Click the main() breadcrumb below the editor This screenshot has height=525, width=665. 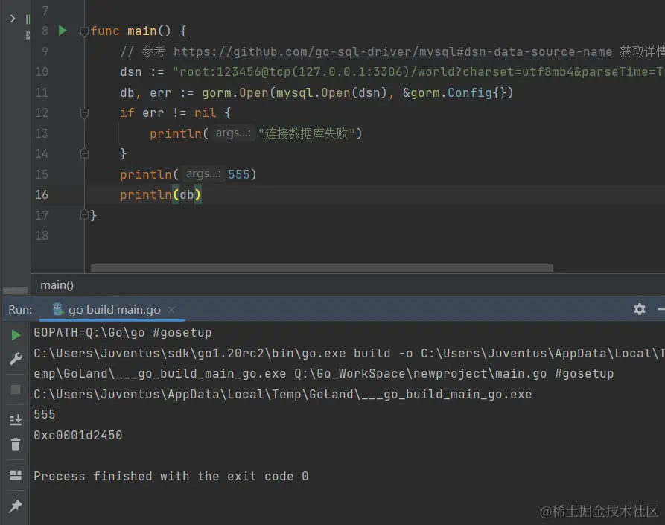point(57,285)
